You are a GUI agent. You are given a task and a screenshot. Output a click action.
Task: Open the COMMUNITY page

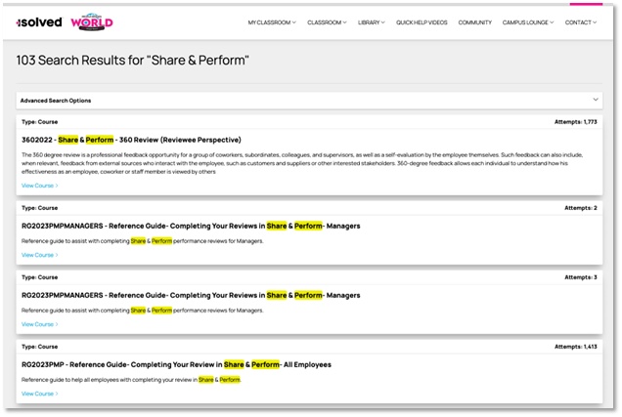pos(475,22)
